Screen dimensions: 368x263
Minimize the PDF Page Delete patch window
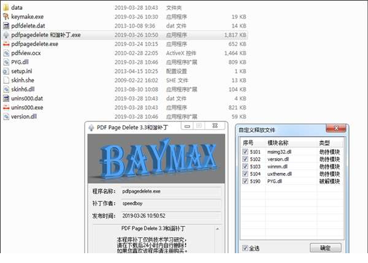click(187, 126)
